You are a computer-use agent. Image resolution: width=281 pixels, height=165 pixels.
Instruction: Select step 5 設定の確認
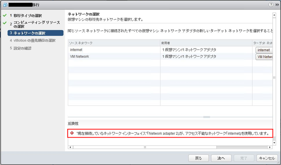click(21, 48)
